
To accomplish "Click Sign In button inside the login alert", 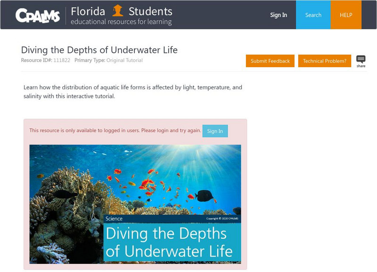I will (215, 131).
